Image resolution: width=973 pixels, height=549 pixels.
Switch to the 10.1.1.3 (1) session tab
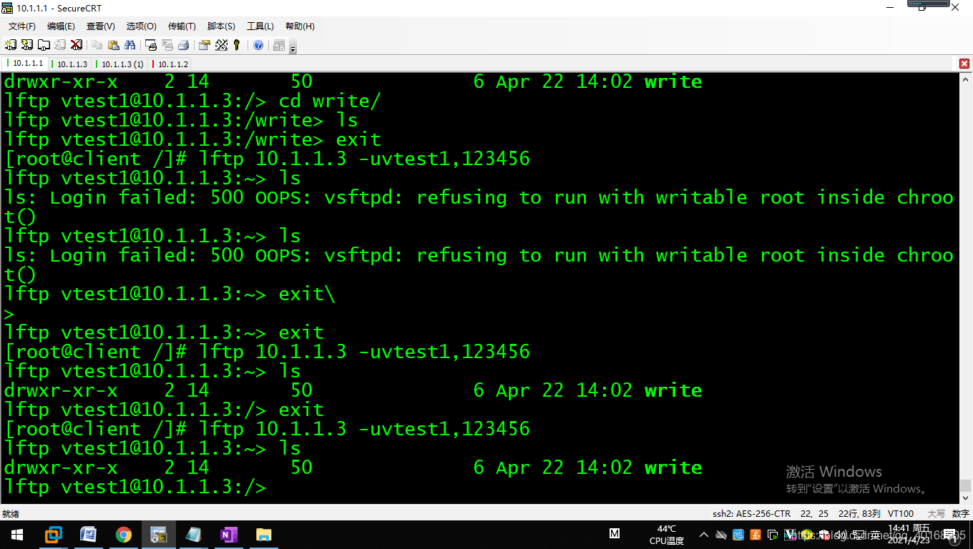pos(120,64)
